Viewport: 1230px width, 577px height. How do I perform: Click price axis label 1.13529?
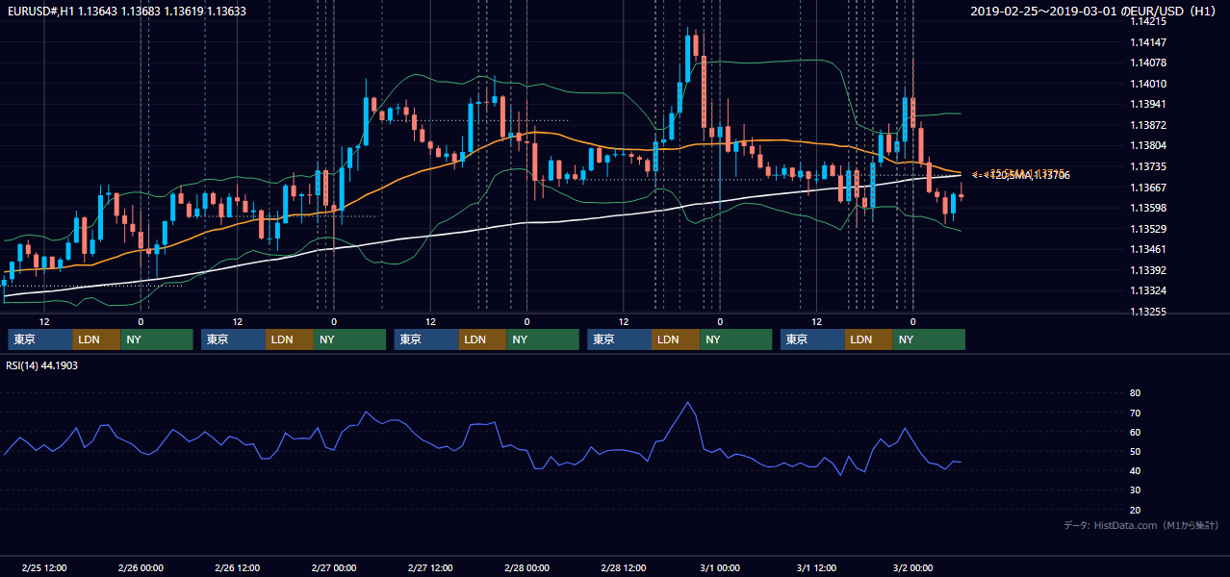coord(1148,229)
